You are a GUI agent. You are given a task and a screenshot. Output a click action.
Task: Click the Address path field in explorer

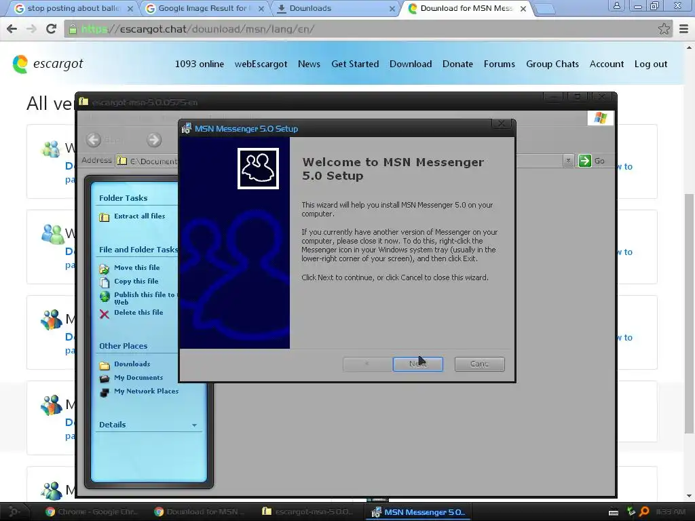147,161
